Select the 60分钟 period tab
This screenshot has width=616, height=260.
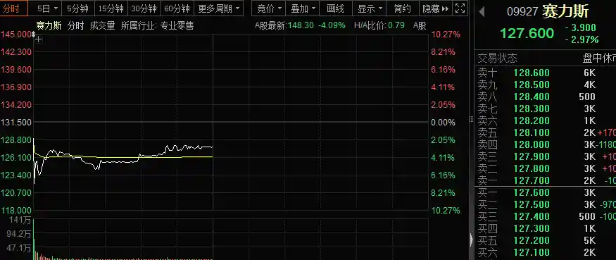point(177,8)
